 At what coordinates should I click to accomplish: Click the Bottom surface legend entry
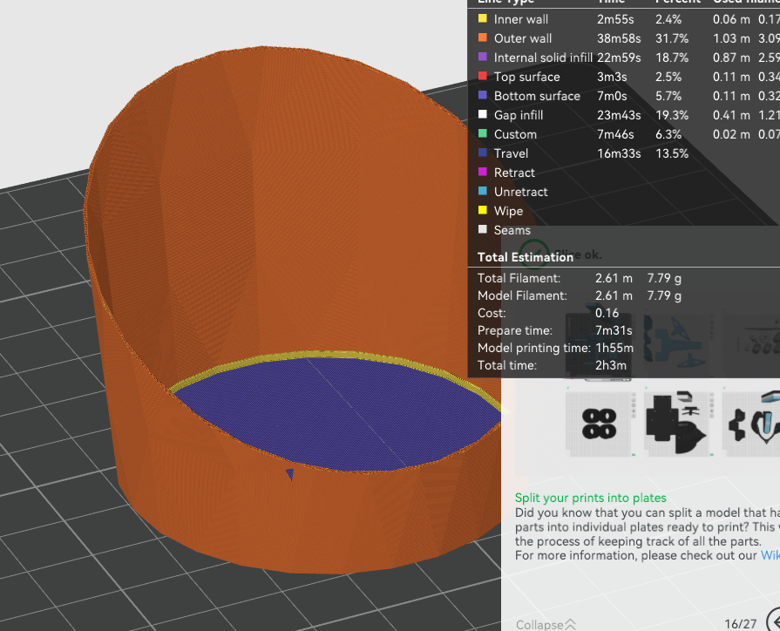536,96
